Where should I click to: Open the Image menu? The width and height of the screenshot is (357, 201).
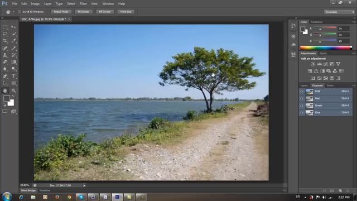pos(35,4)
